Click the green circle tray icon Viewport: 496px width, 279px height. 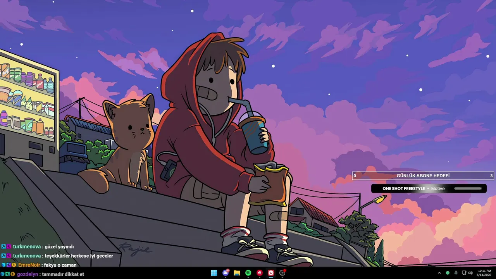(x=448, y=273)
